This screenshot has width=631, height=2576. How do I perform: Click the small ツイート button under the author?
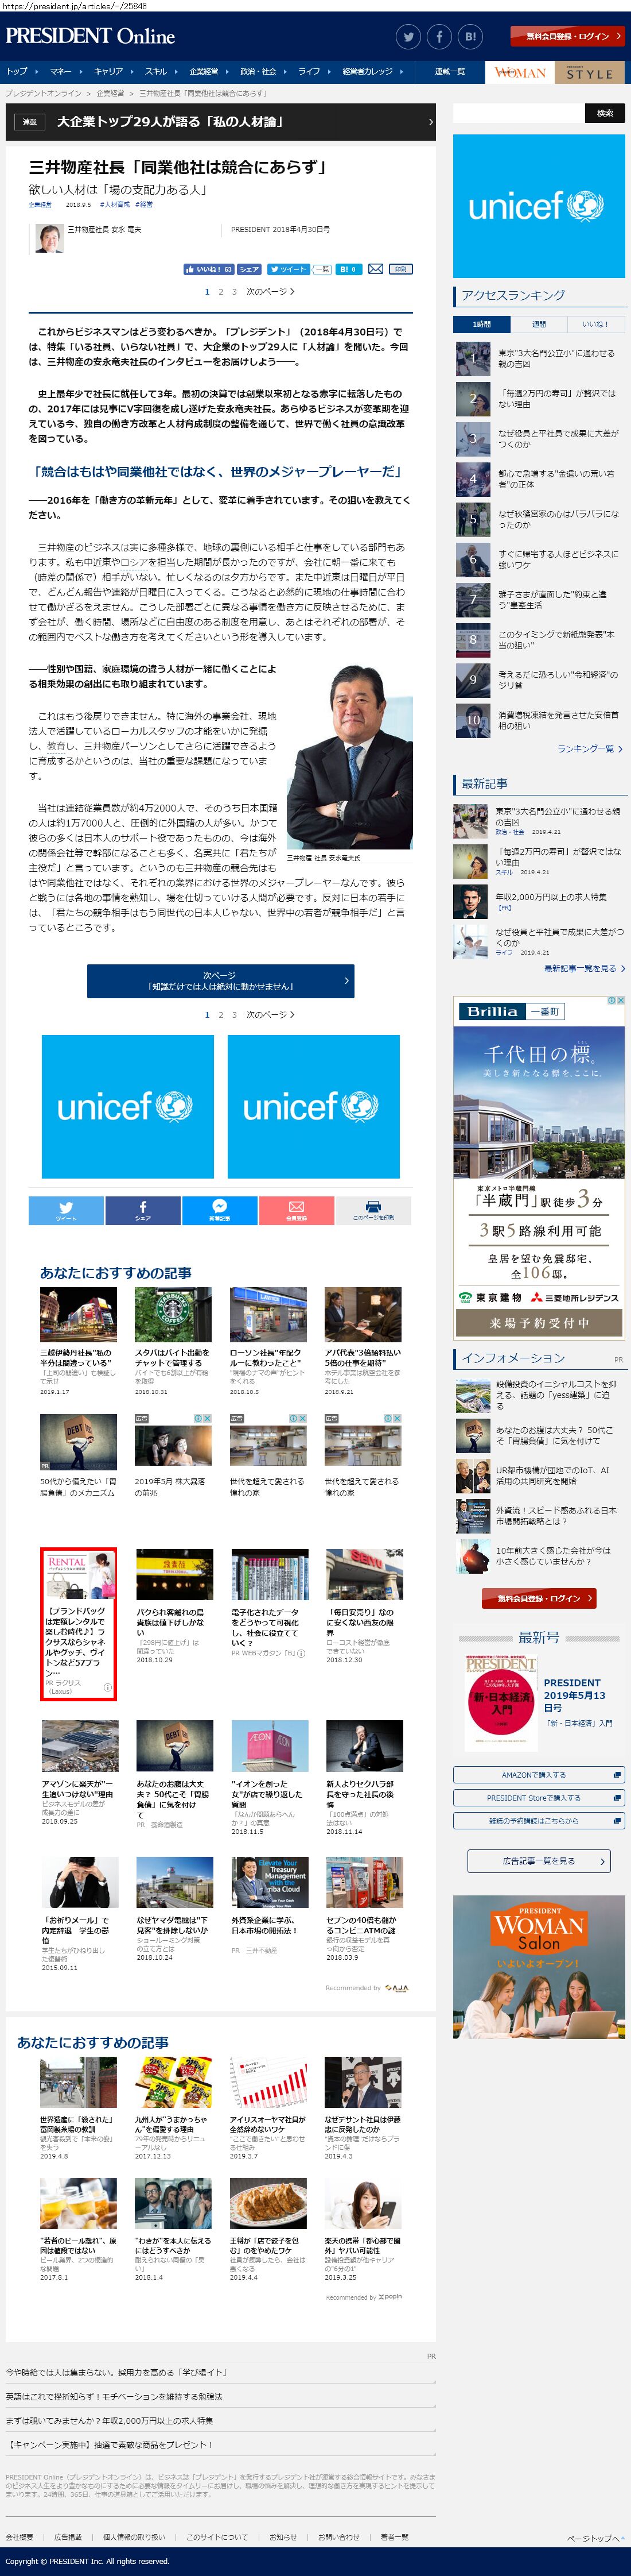point(287,269)
